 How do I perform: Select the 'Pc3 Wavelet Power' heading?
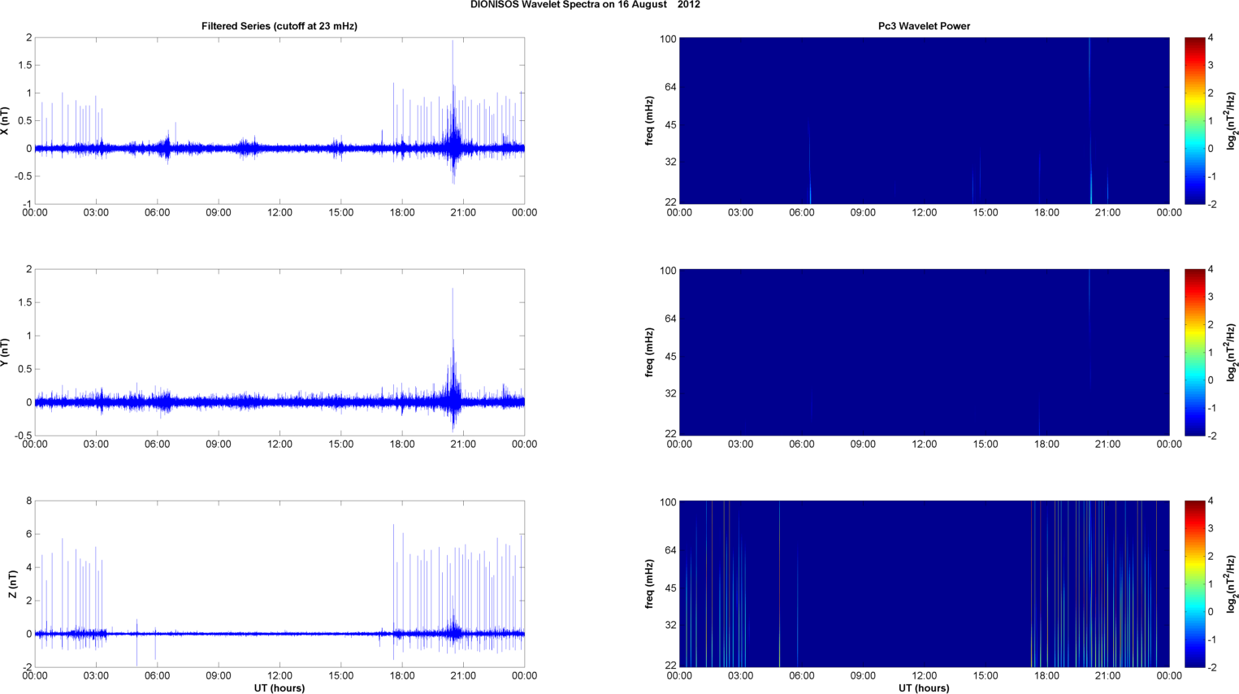[924, 26]
